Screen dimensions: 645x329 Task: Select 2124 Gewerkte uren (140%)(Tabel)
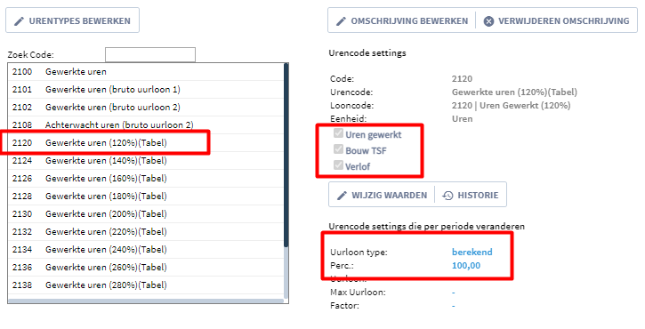[146, 160]
